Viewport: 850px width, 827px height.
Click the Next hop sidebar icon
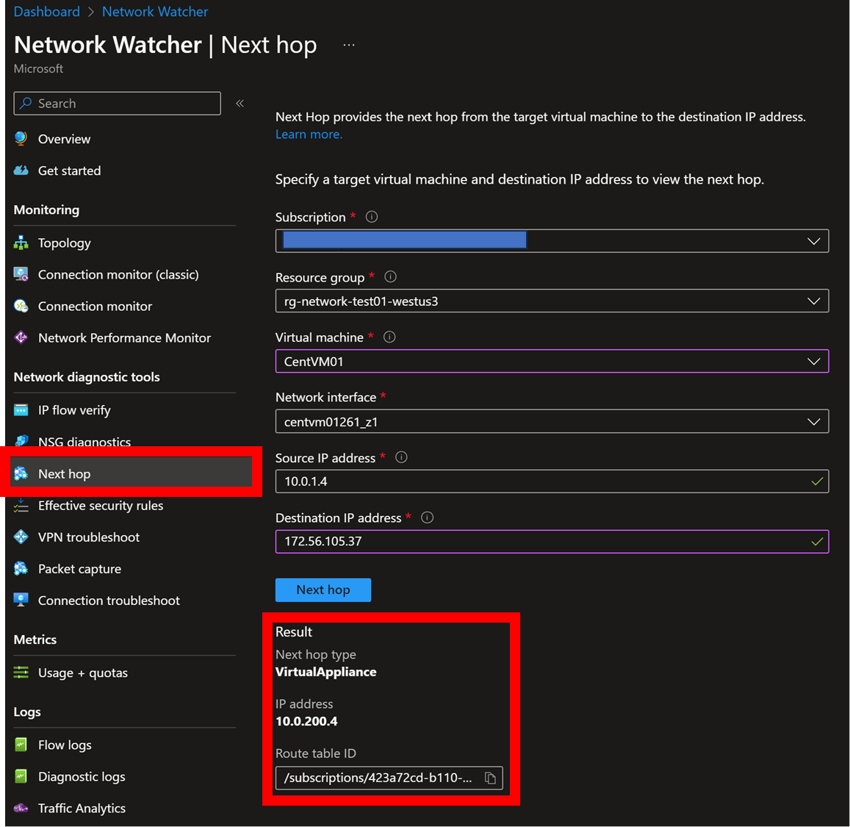point(21,473)
